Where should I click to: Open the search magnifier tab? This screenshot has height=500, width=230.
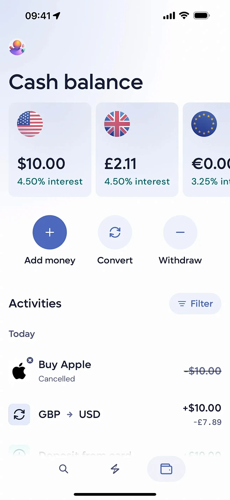click(x=64, y=469)
